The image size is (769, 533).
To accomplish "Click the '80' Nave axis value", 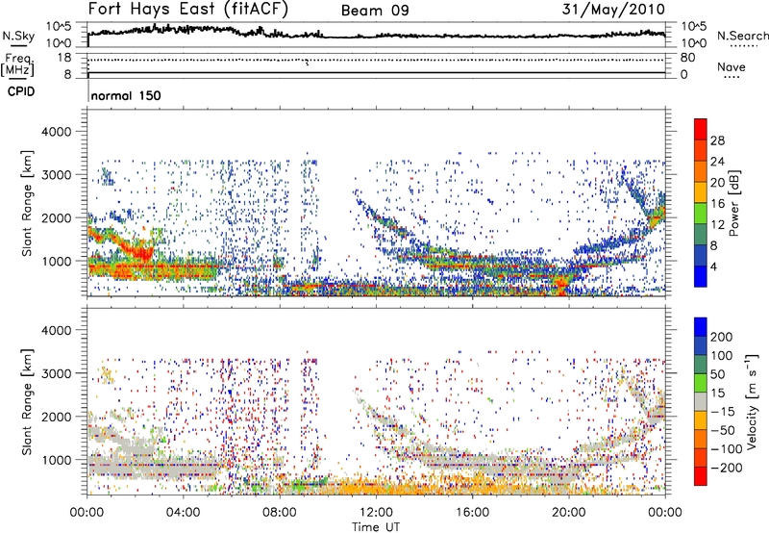I will (688, 58).
